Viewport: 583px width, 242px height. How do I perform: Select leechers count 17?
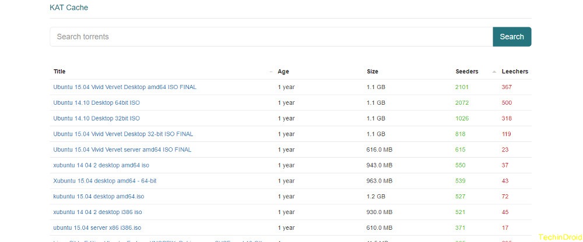point(505,228)
